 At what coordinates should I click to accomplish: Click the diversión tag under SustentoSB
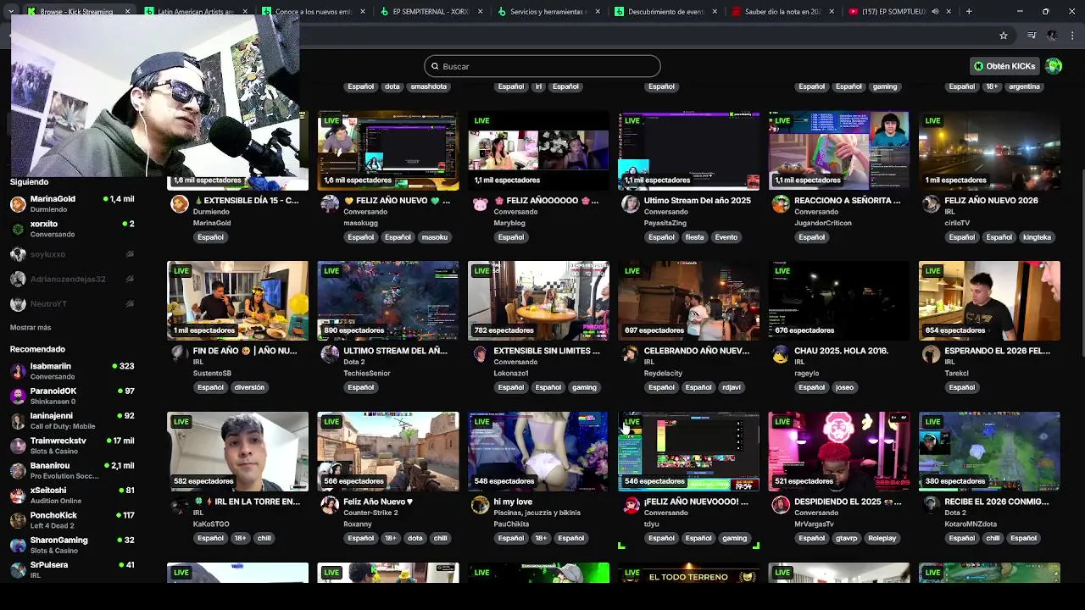[249, 387]
